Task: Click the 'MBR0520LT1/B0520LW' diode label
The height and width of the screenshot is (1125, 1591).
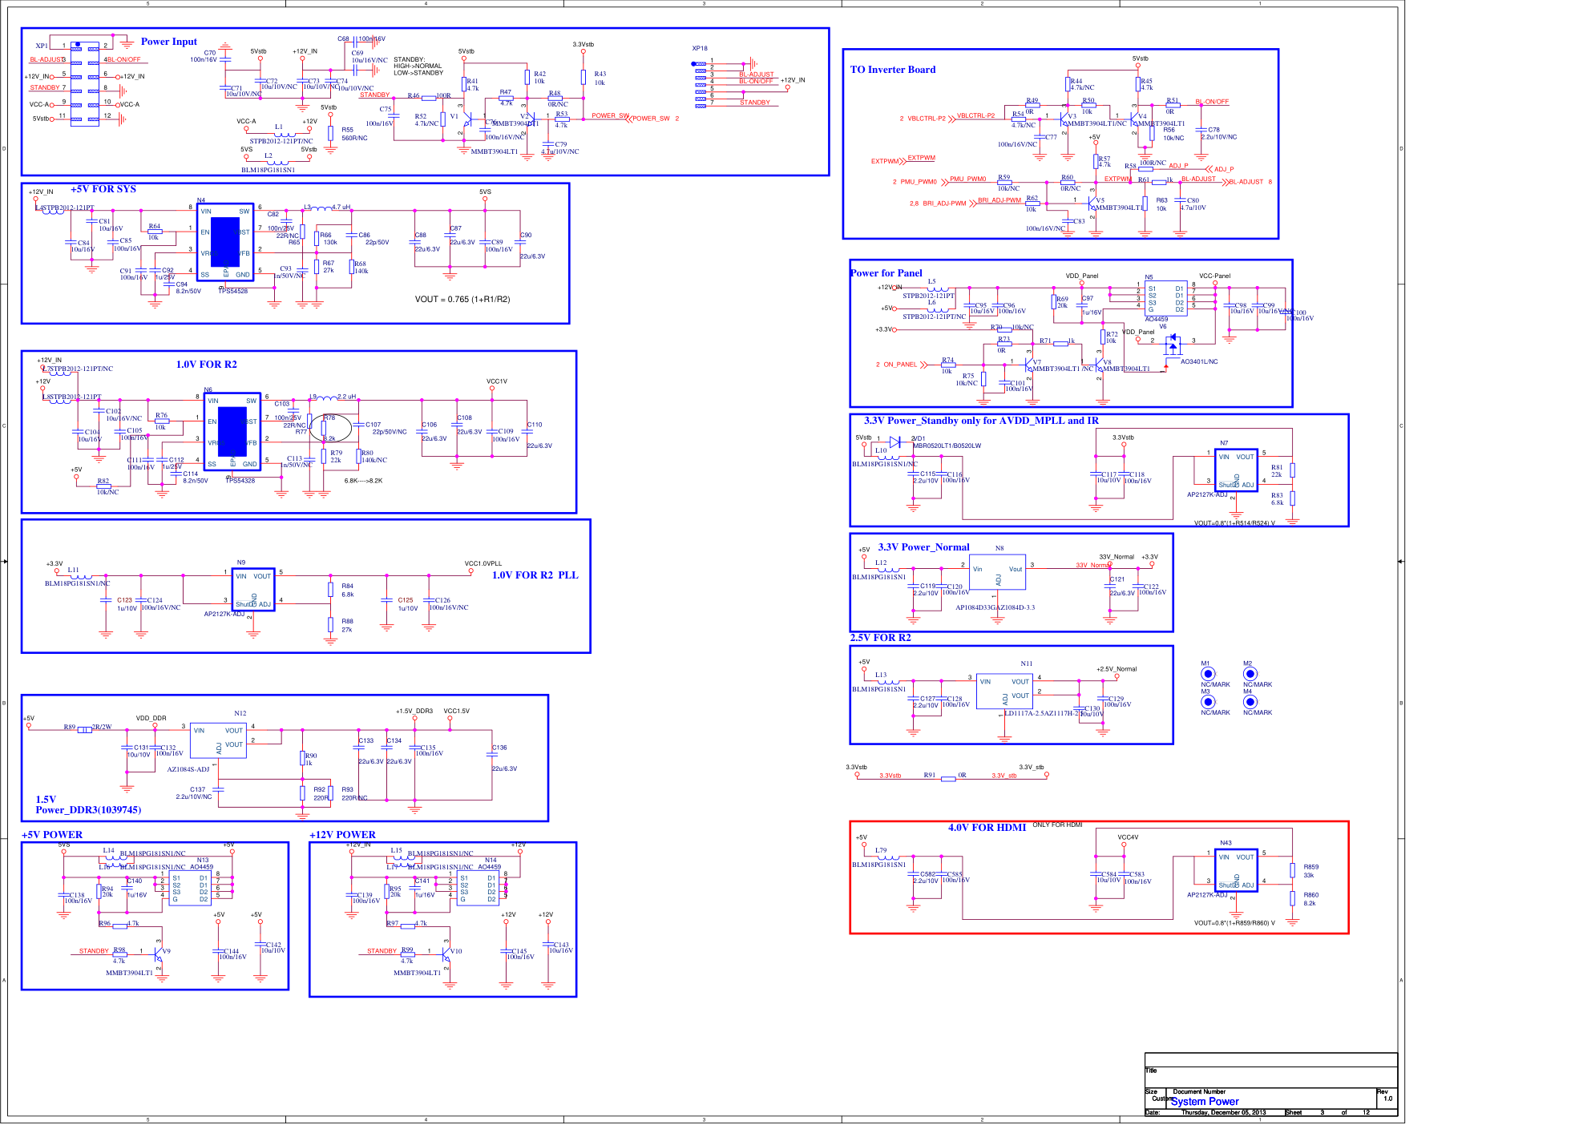Action: 947,446
